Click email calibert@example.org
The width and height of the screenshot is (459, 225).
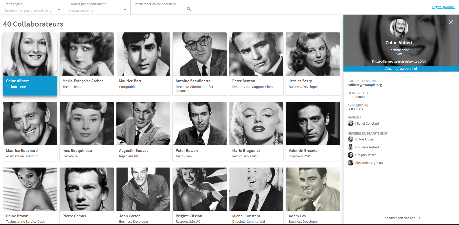coord(364,85)
